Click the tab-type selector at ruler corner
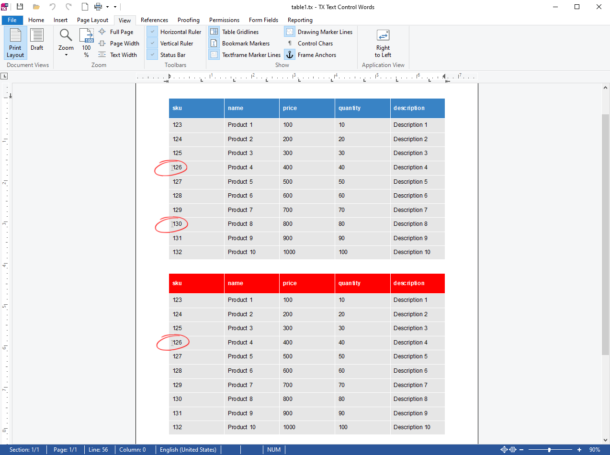Screen dimensions: 610x455 click(x=4, y=76)
